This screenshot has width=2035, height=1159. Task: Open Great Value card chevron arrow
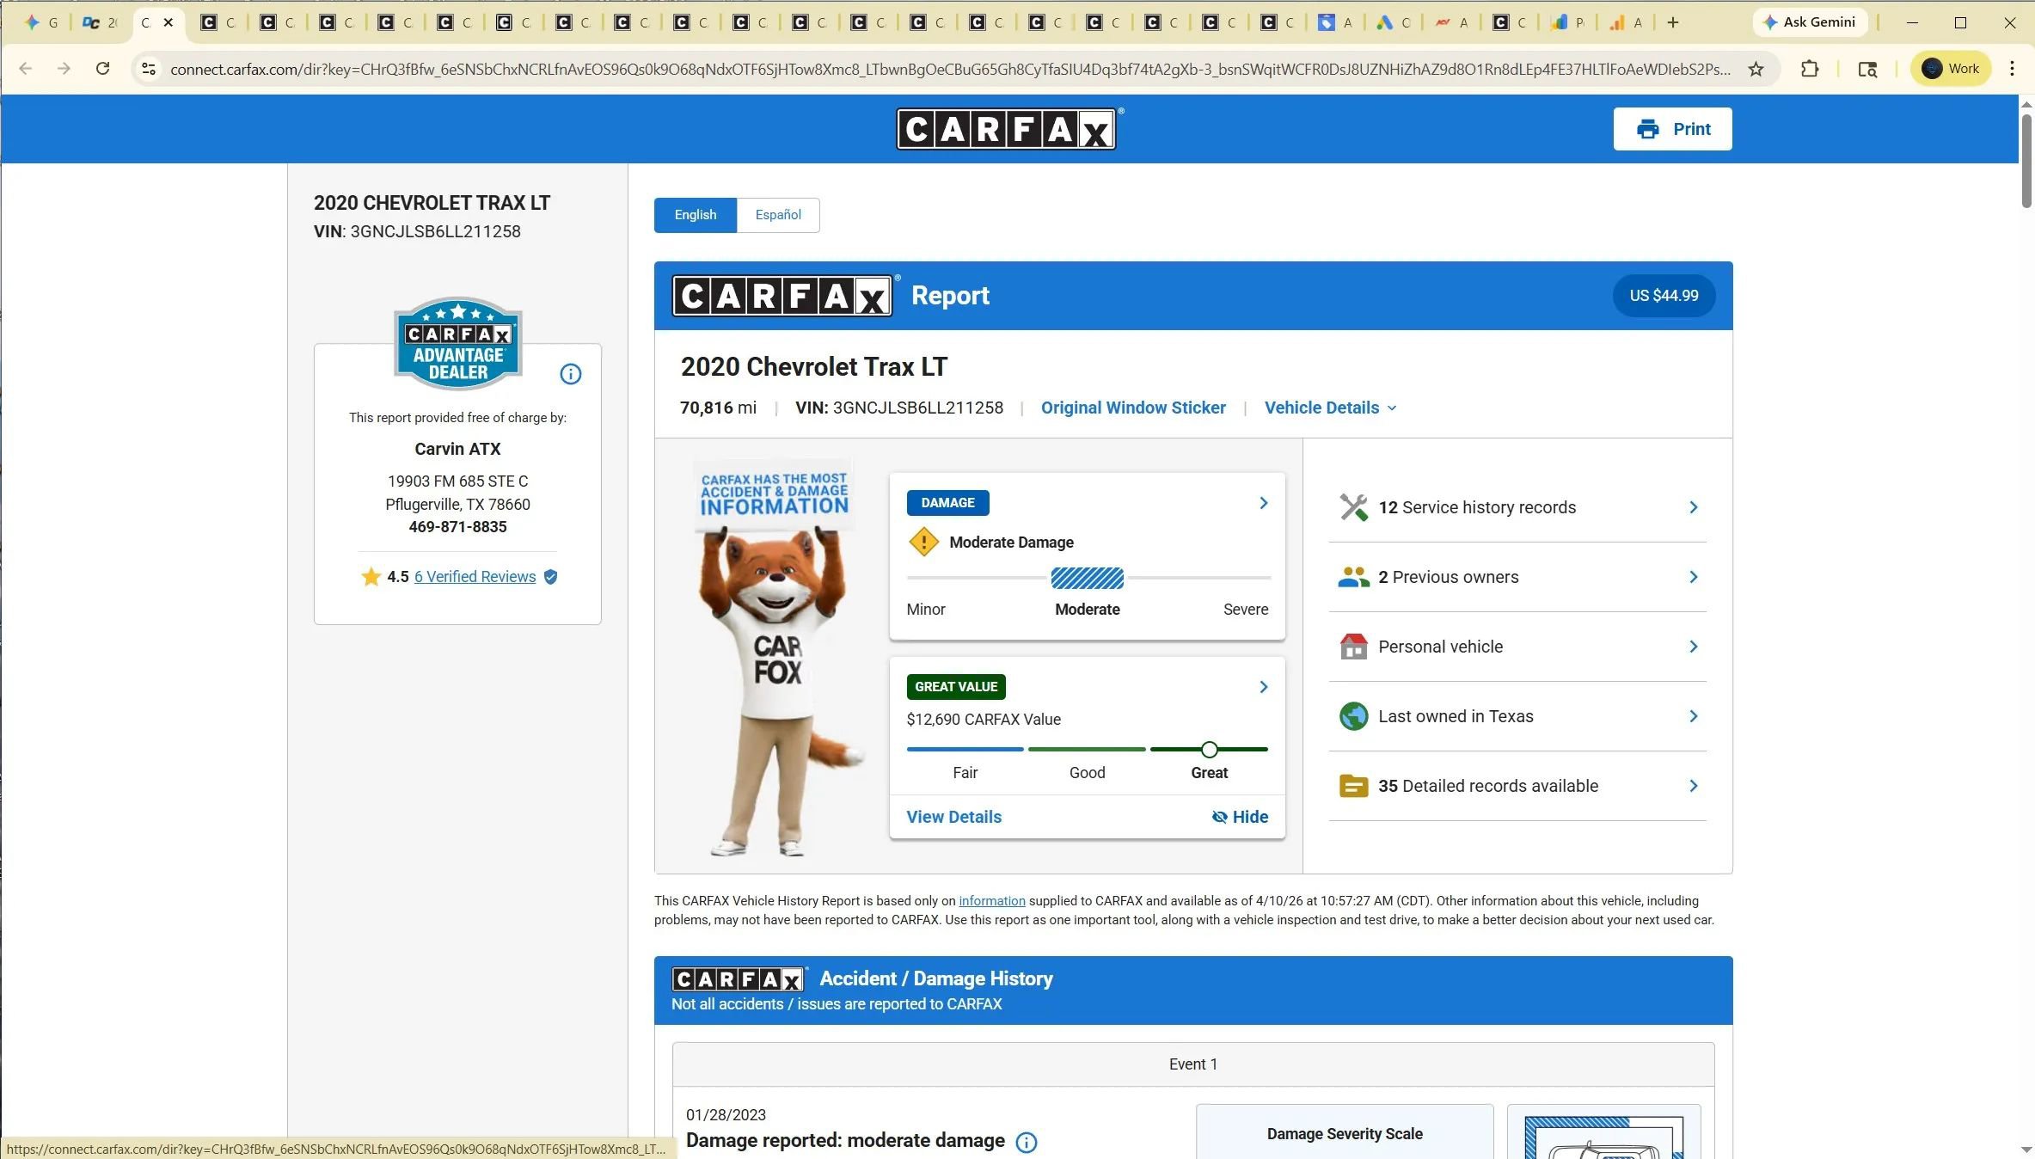coord(1263,687)
